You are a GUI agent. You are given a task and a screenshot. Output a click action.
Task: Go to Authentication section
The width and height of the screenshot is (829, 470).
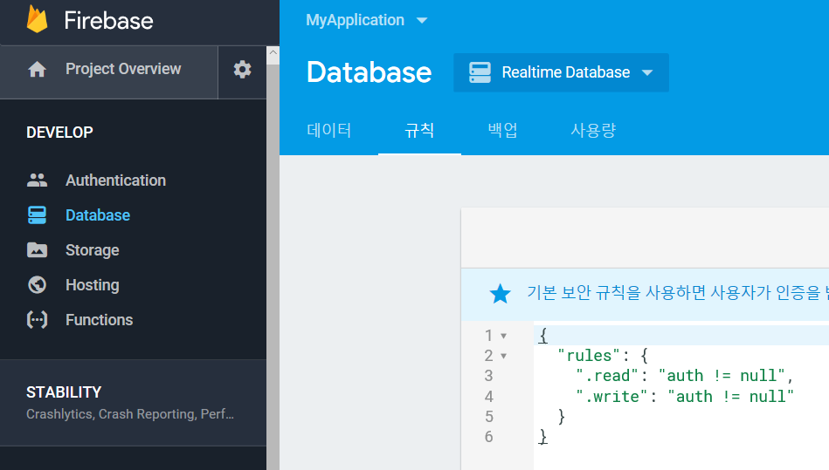(x=116, y=181)
